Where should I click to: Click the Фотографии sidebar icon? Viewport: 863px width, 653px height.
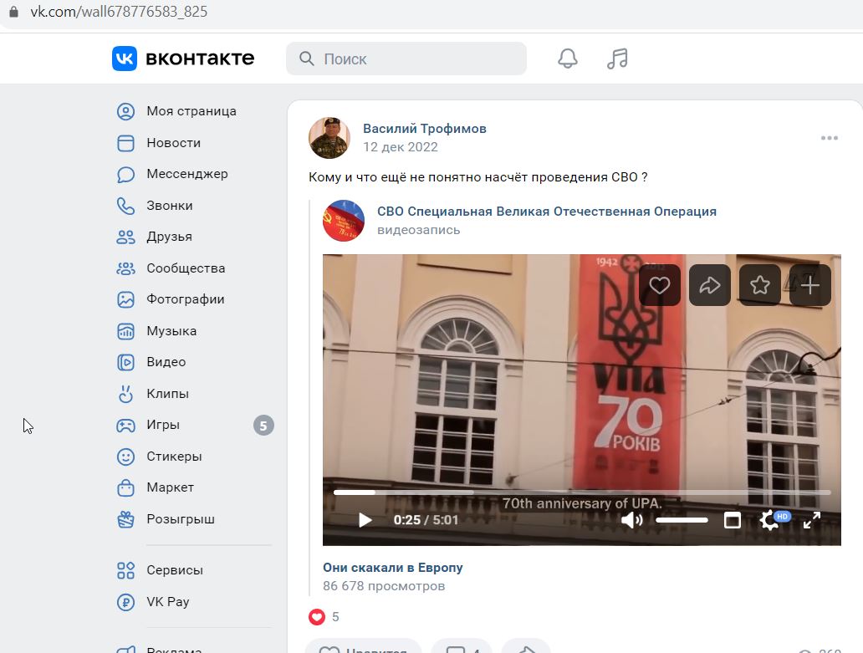click(x=125, y=299)
